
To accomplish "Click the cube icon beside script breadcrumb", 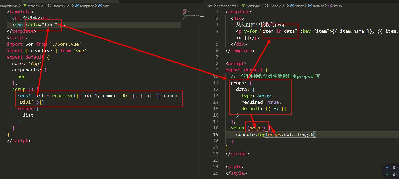I will click(292, 6).
